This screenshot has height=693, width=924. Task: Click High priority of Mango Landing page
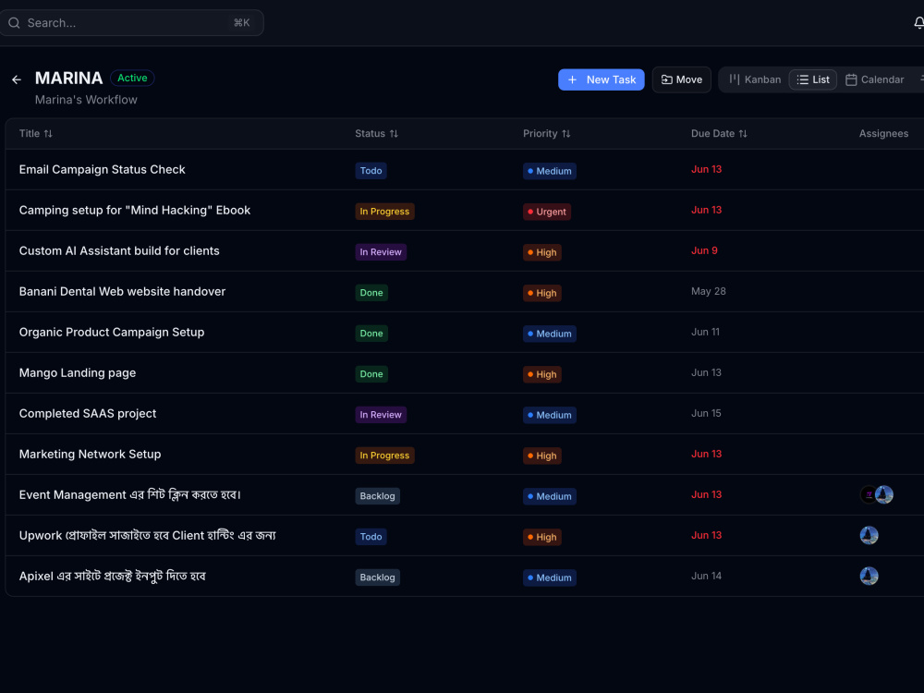(x=542, y=374)
